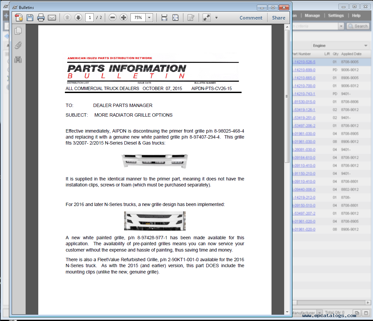This screenshot has width=373, height=321.
Task: Click the Applied Date column header
Action: pos(351,54)
